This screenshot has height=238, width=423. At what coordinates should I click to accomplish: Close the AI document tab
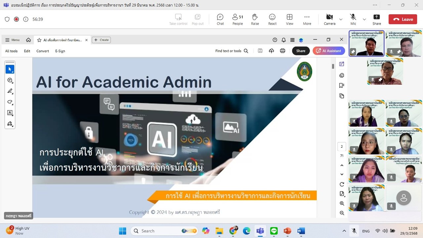(87, 40)
